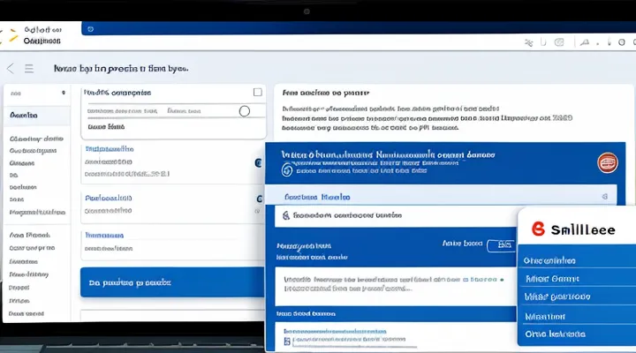The height and width of the screenshot is (353, 636).
Task: Select the bold first entry in left sidebar
Action: coord(24,115)
